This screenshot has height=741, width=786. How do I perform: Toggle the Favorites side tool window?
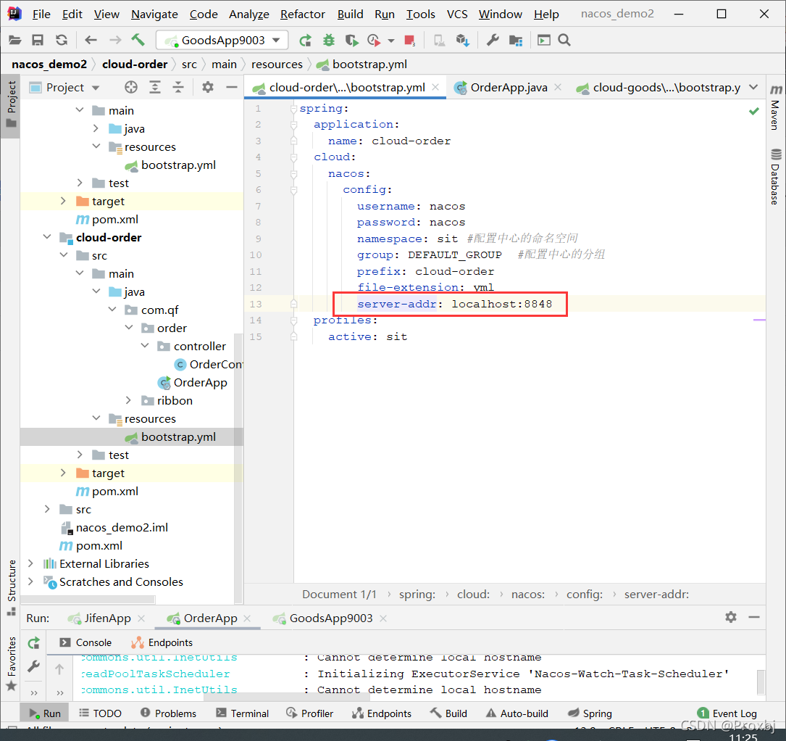coord(12,663)
